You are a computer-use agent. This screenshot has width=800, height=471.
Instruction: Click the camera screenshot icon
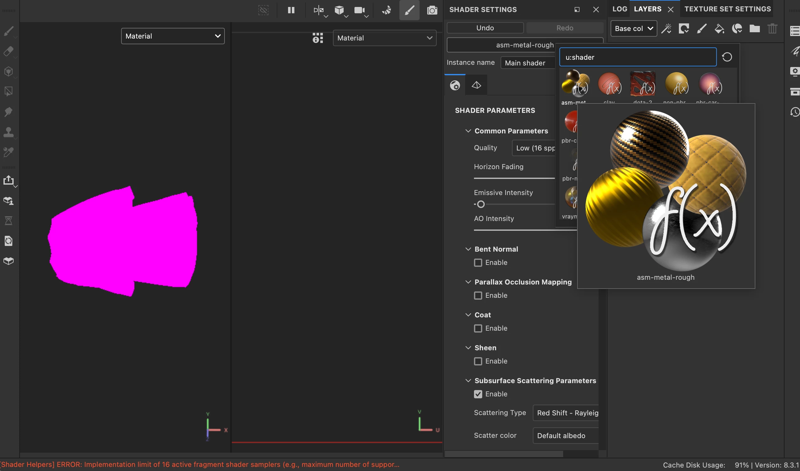click(432, 10)
